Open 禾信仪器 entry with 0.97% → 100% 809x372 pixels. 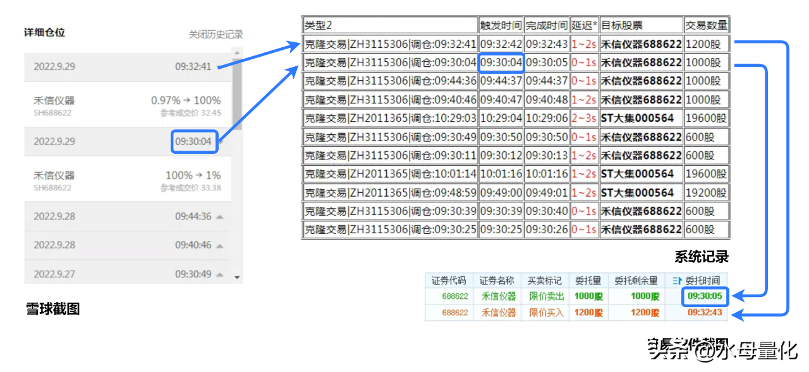click(x=128, y=105)
